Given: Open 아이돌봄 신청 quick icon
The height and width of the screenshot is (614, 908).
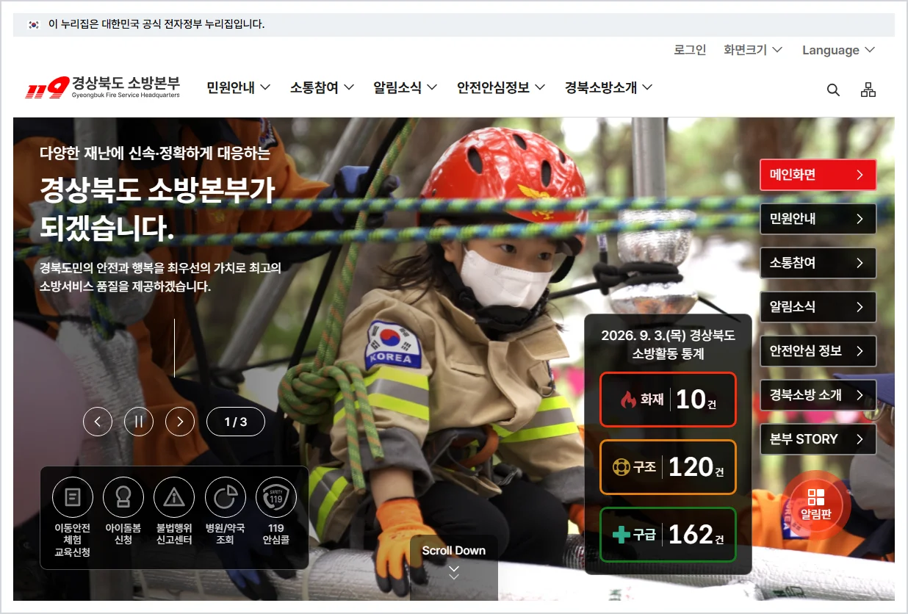Looking at the screenshot, I should click(123, 511).
